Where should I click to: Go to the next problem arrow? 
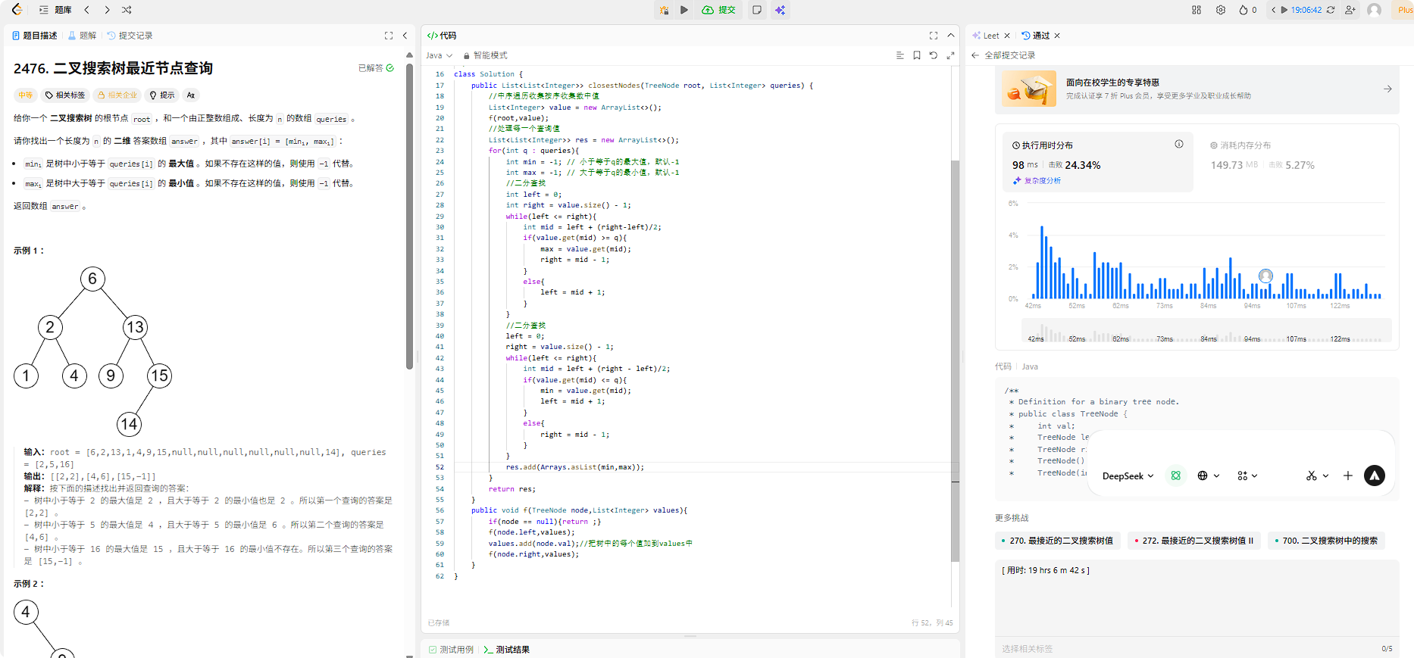[x=107, y=10]
